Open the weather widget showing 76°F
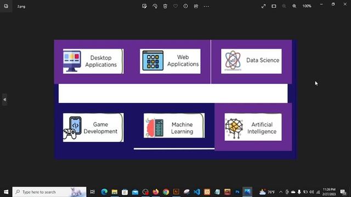The image size is (351, 197). pyautogui.click(x=267, y=192)
